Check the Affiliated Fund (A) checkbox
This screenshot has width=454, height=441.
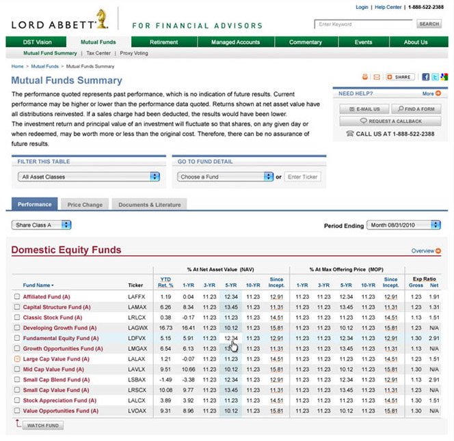point(17,296)
